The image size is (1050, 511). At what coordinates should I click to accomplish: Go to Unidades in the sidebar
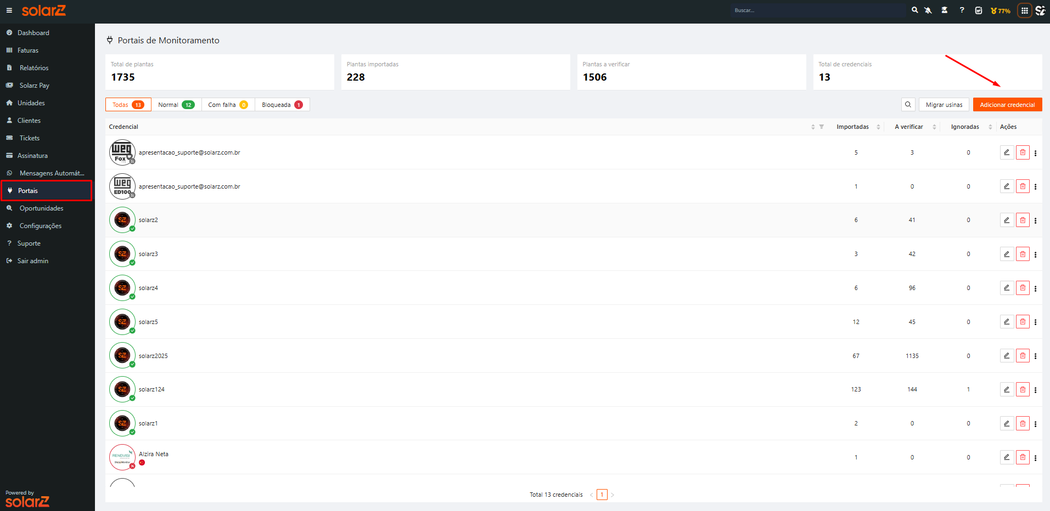(x=47, y=103)
